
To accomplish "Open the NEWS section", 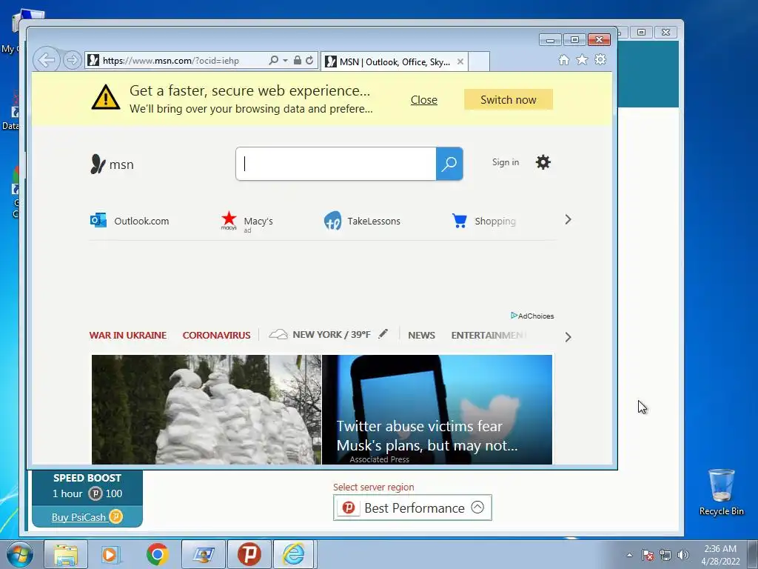I will (421, 335).
